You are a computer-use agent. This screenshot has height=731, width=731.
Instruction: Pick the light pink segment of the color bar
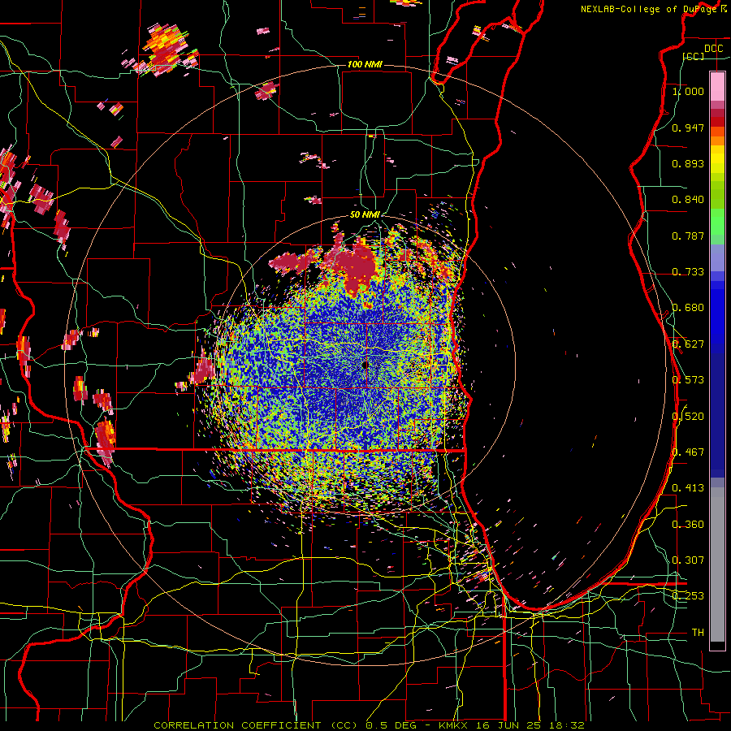coord(717,86)
